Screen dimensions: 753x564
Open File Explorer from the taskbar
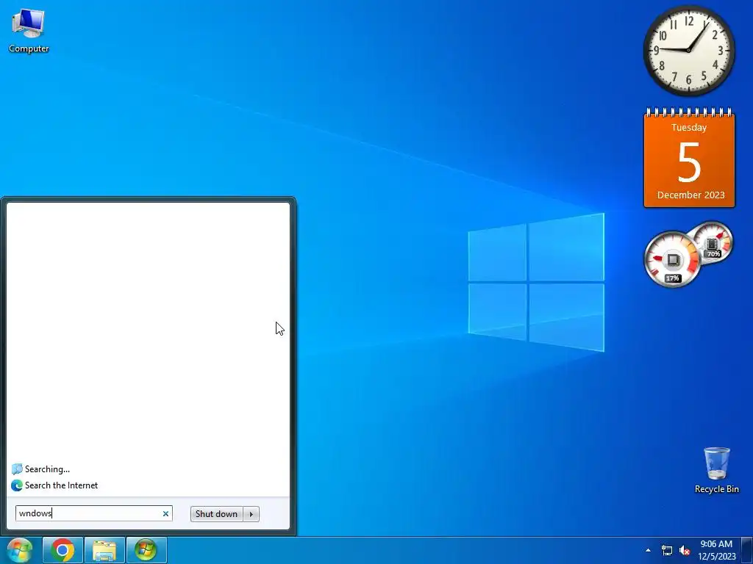[x=104, y=550]
